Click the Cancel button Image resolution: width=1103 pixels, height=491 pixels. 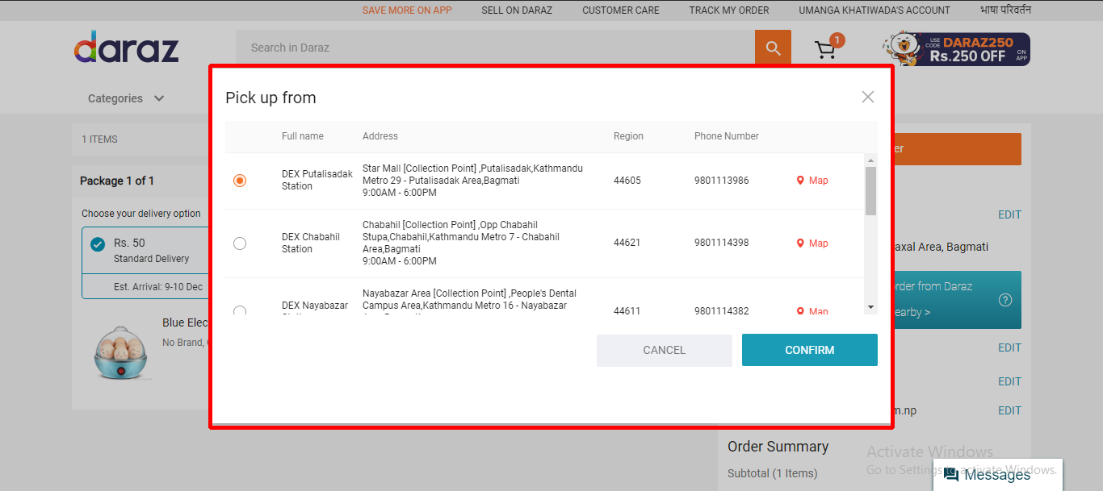point(665,350)
